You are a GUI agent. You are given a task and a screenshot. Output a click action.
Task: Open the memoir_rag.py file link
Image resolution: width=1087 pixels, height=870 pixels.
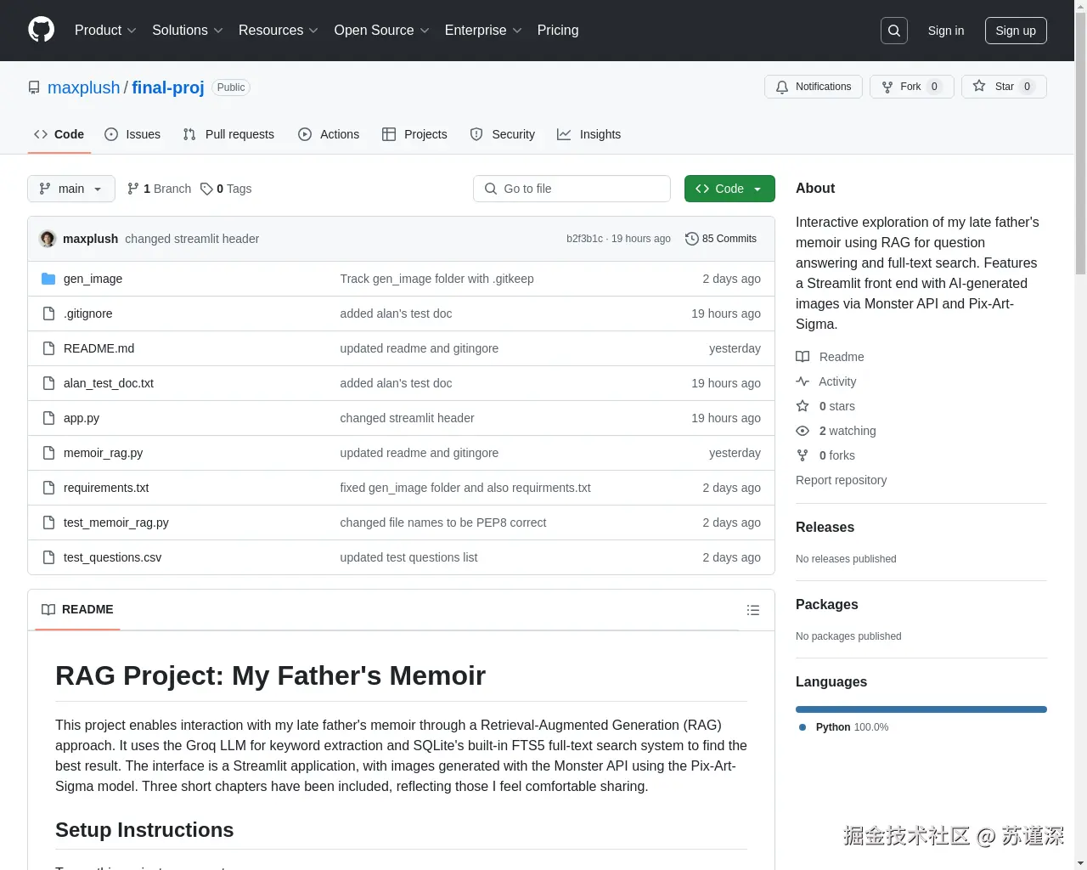103,453
